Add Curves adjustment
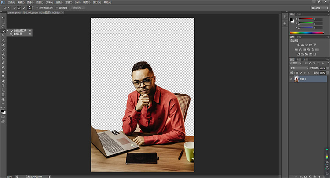The image size is (330, 178). click(x=307, y=45)
